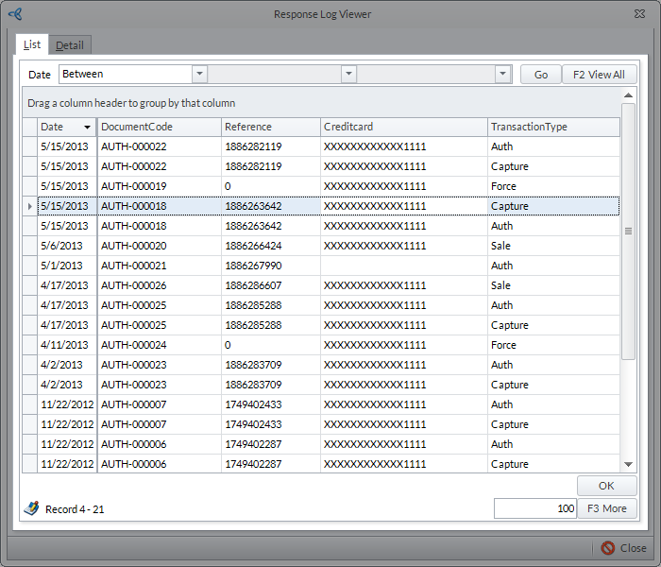This screenshot has width=661, height=567.
Task: Click the app logo icon in title bar
Action: click(x=14, y=14)
